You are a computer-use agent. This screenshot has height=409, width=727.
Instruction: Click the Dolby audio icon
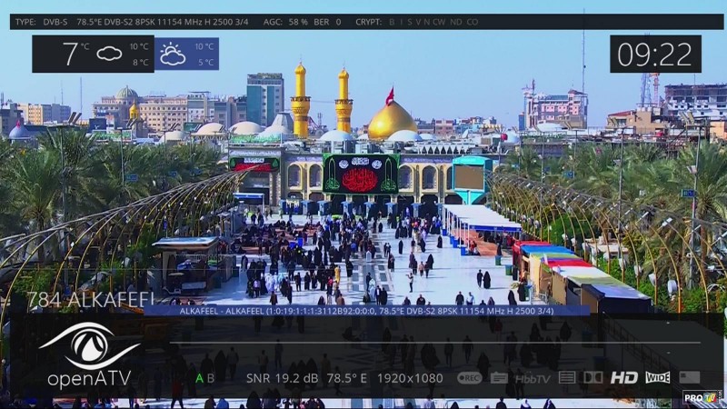point(593,377)
